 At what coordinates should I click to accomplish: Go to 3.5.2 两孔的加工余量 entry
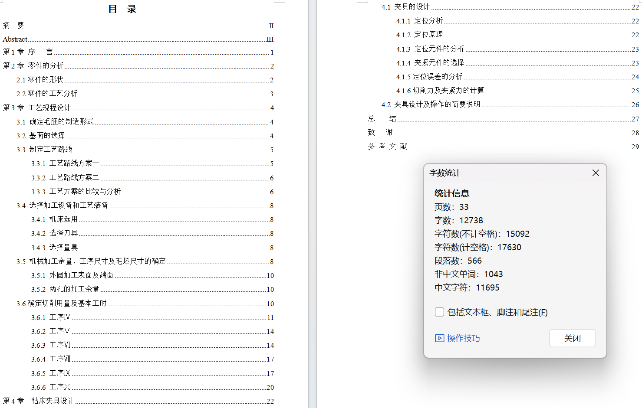coord(152,289)
